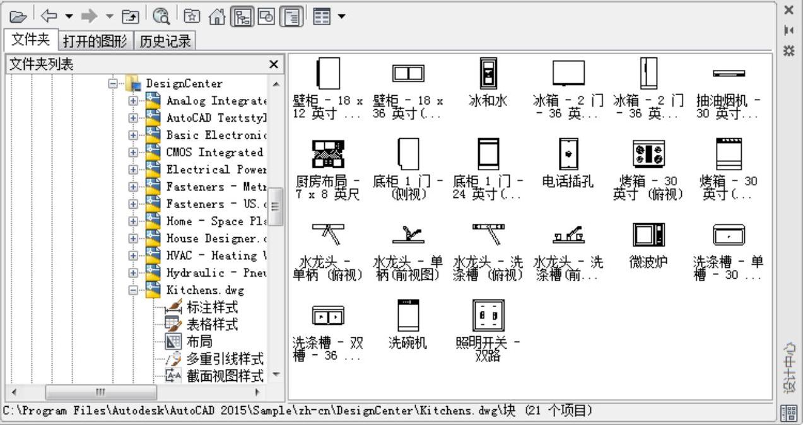Select the 底柜 1 门 (侧视) block

coord(408,169)
